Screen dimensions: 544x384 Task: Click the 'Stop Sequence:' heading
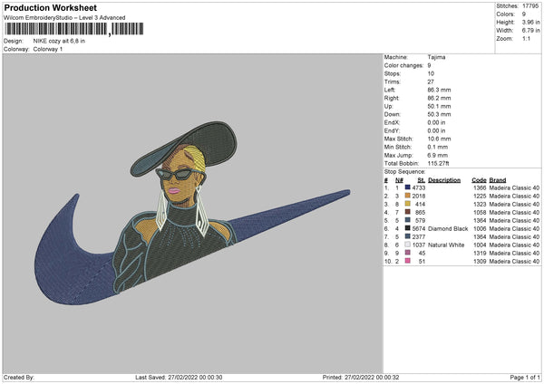pyautogui.click(x=404, y=172)
